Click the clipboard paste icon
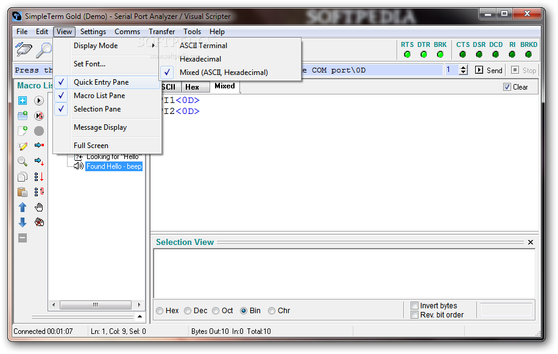The height and width of the screenshot is (354, 558). [x=23, y=192]
